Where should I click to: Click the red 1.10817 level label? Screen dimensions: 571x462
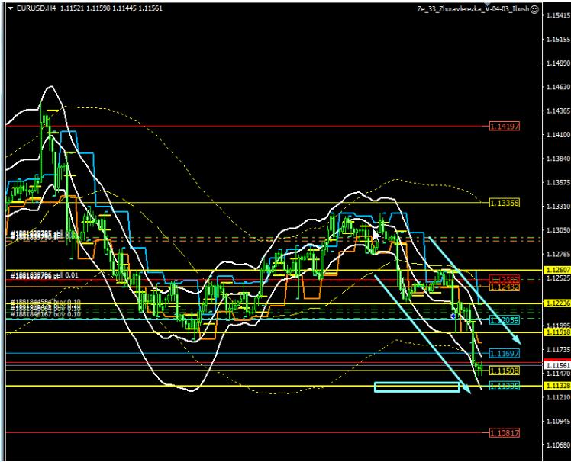504,432
